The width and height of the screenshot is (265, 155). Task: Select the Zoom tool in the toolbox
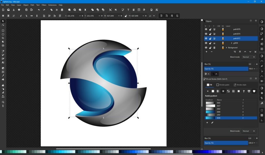coord(3,102)
